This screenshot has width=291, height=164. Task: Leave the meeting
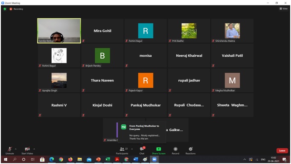[282, 151]
